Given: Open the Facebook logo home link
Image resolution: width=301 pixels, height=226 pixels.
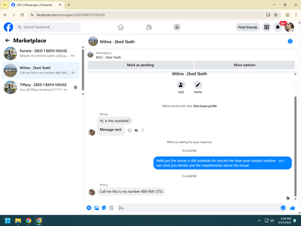Looking at the screenshot, I should [x=8, y=27].
